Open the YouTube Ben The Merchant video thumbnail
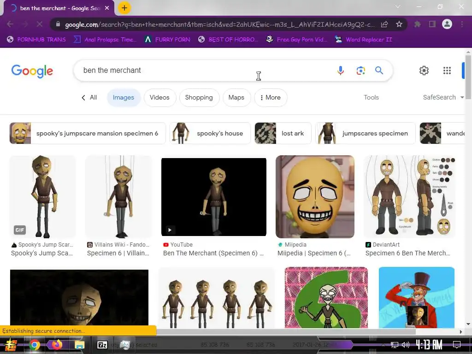Screen dimensions: 472x354 pos(214,197)
